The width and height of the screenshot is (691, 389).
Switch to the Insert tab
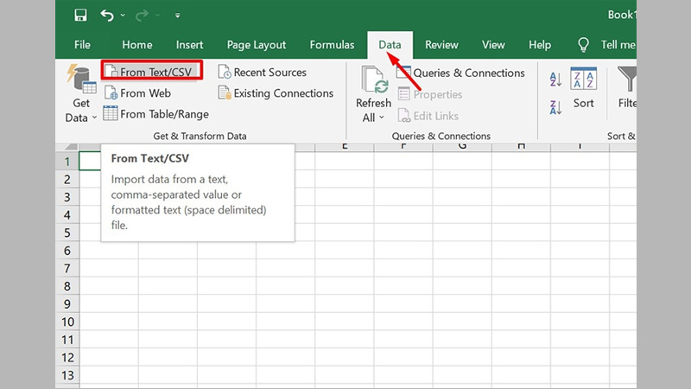[x=189, y=45]
